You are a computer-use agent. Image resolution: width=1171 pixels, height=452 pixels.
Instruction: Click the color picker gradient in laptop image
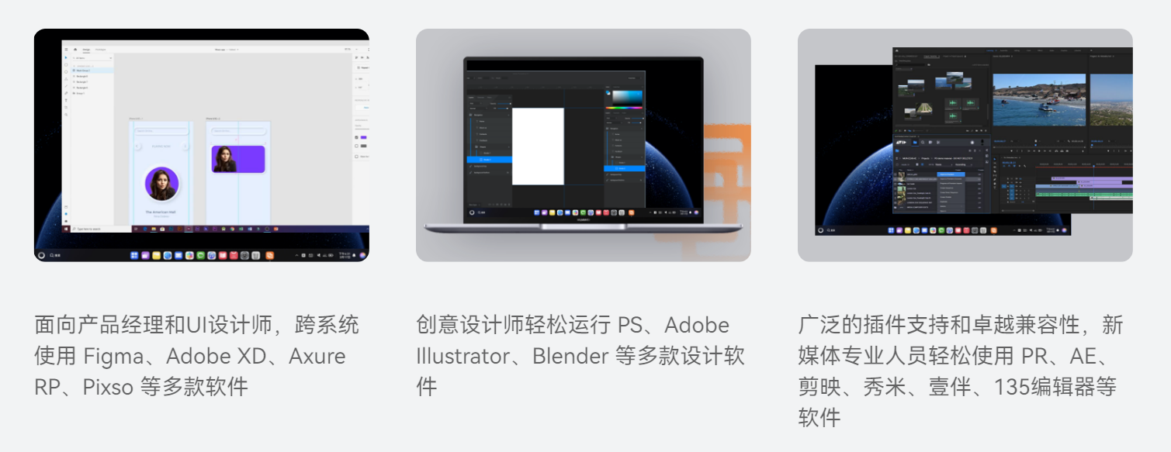pos(627,98)
